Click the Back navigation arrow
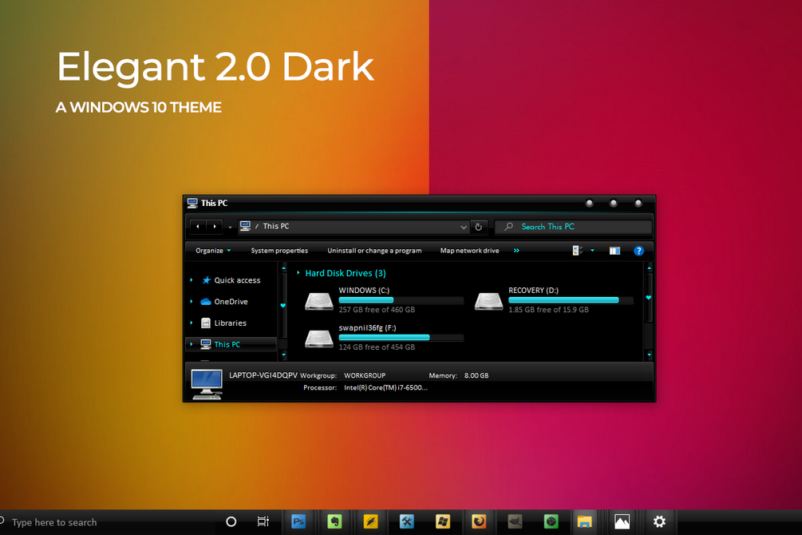802x535 pixels. pyautogui.click(x=197, y=226)
